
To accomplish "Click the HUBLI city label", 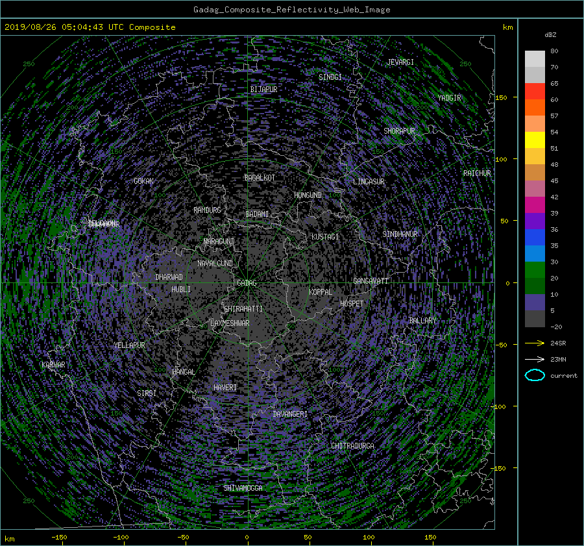I will coord(181,289).
